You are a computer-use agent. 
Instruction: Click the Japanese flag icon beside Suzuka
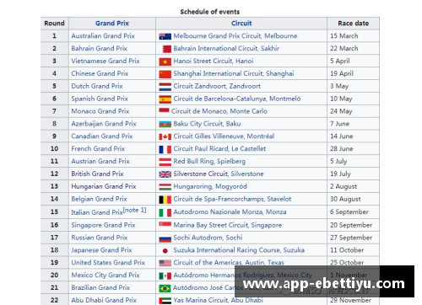[165, 250]
